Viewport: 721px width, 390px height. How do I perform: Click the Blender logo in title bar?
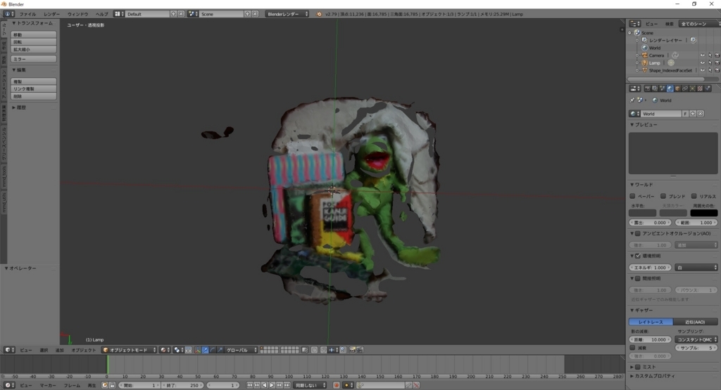coord(4,4)
